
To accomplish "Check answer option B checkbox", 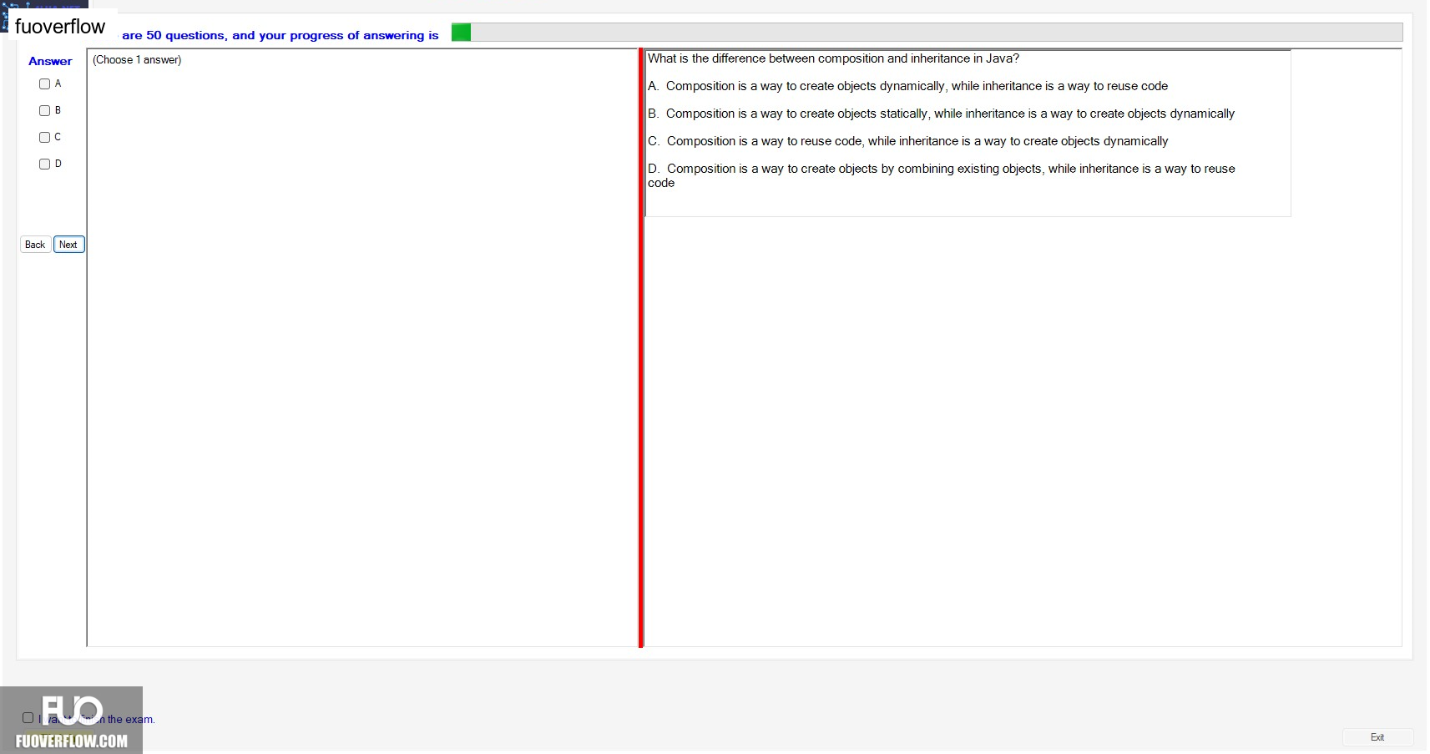I will [44, 111].
